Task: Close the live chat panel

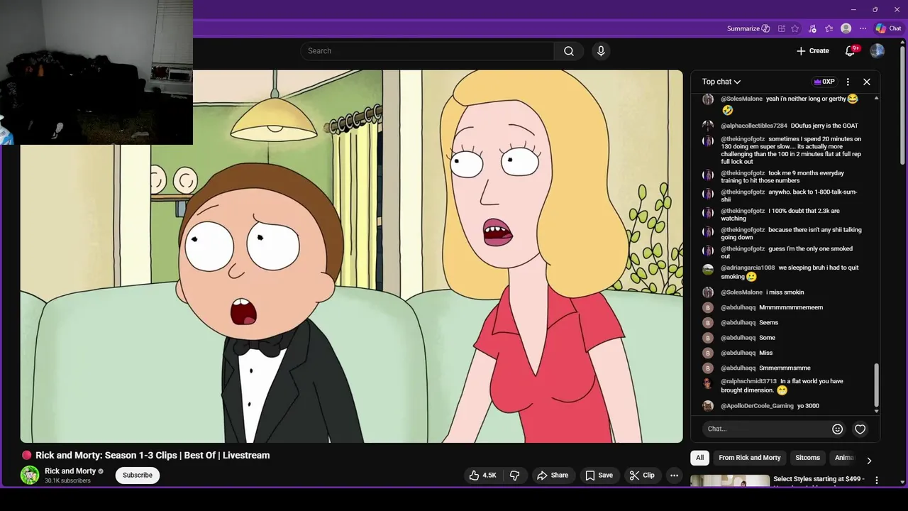Action: tap(867, 82)
